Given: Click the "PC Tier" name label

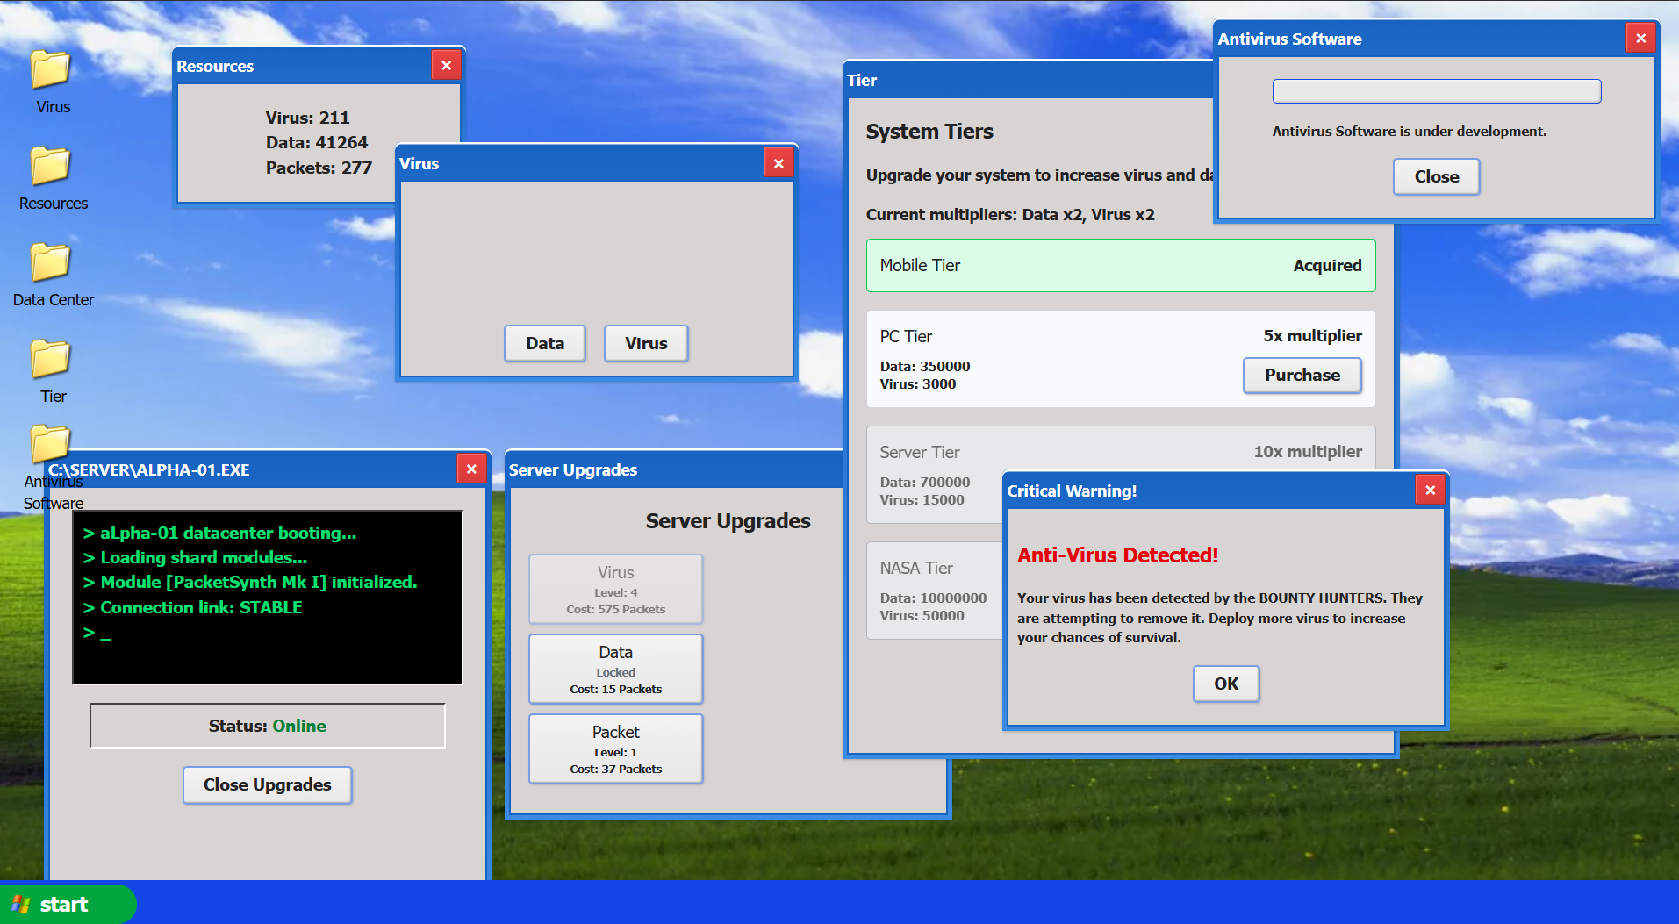Looking at the screenshot, I should 906,337.
